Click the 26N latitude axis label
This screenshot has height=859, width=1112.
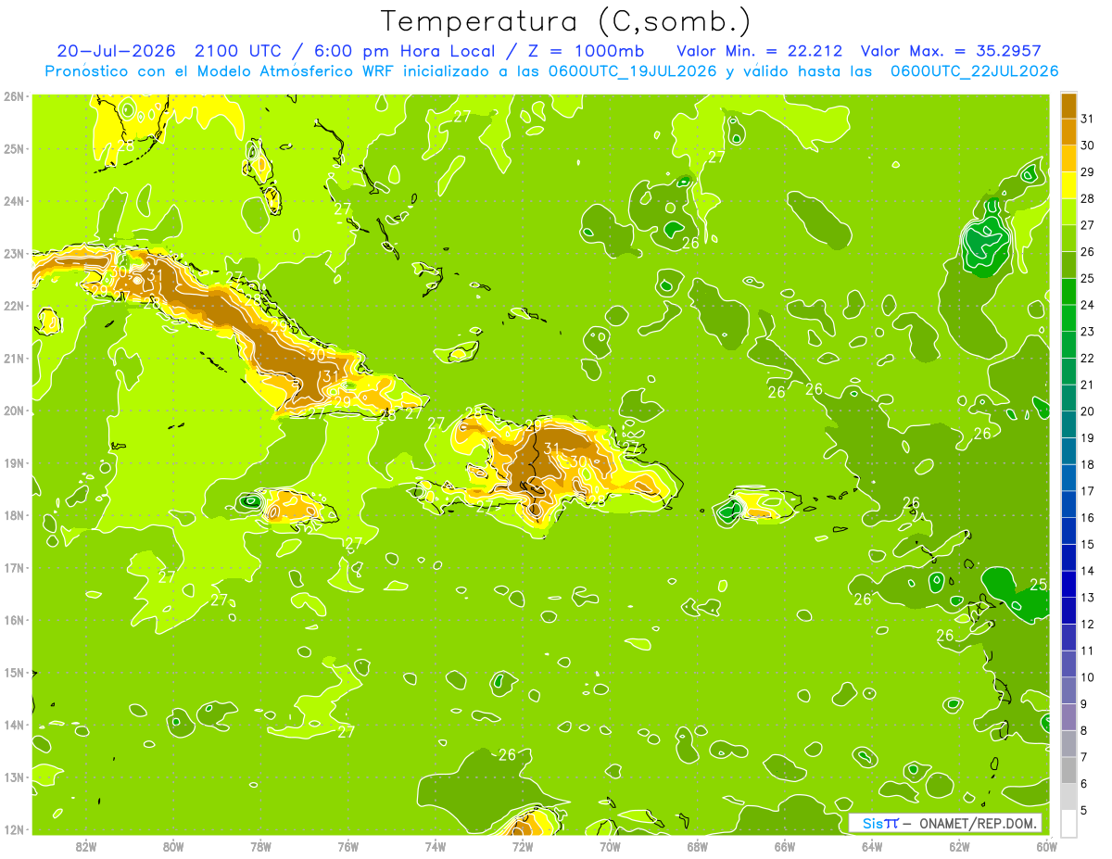click(x=13, y=96)
